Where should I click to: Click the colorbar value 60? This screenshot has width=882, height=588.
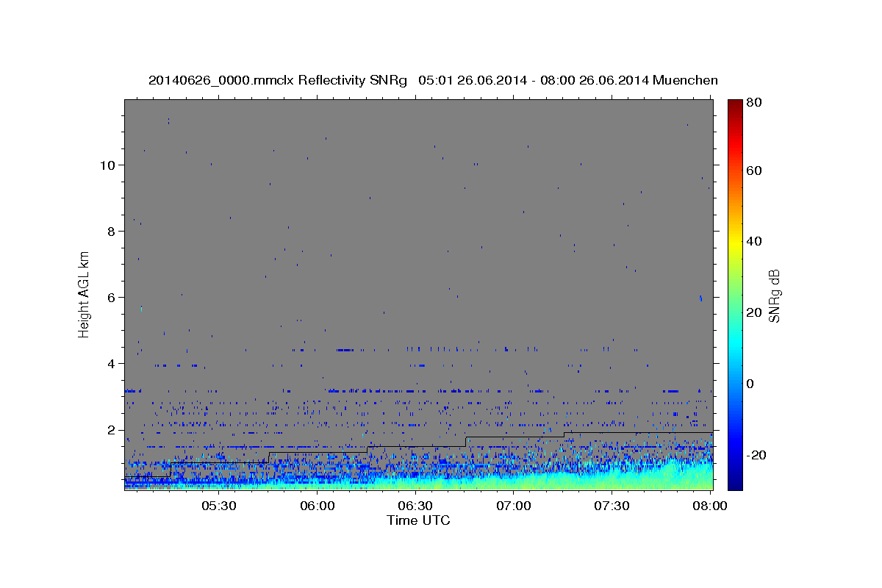point(755,171)
